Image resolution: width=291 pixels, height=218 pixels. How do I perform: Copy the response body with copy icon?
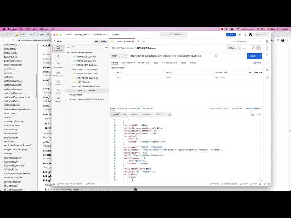coord(253,114)
